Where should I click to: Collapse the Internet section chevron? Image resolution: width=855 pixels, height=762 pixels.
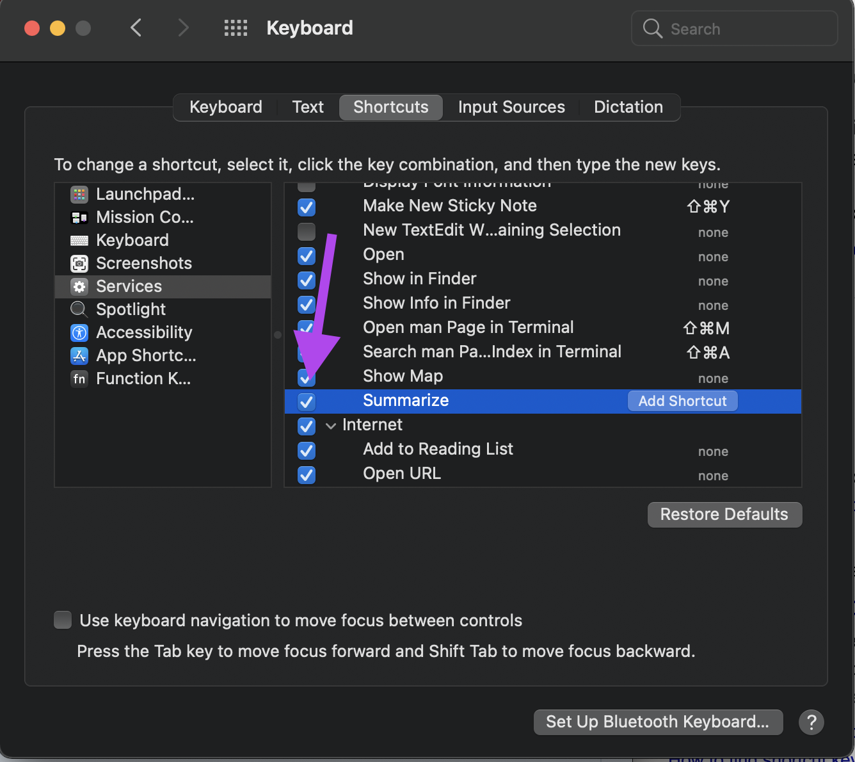[x=331, y=426]
